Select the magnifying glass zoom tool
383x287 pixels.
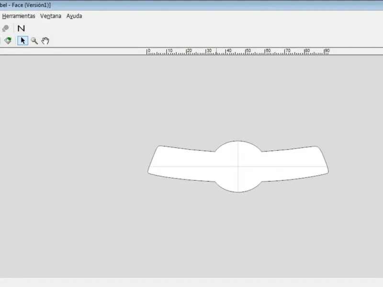point(34,41)
